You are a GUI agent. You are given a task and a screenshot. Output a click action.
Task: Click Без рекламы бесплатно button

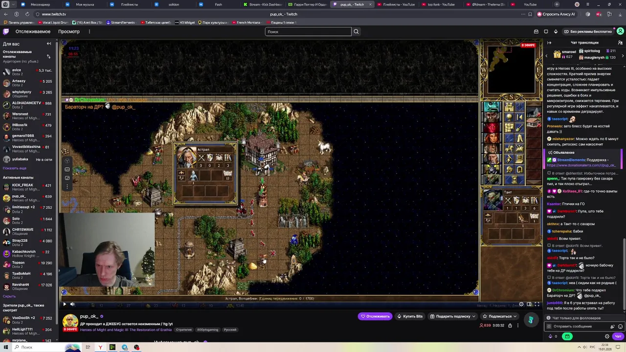(x=588, y=31)
